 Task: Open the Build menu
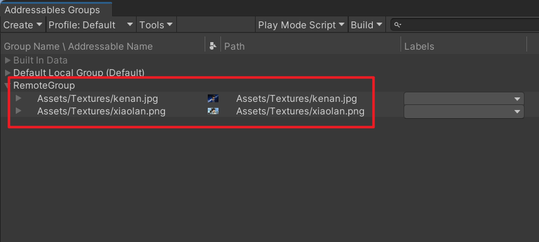(366, 25)
